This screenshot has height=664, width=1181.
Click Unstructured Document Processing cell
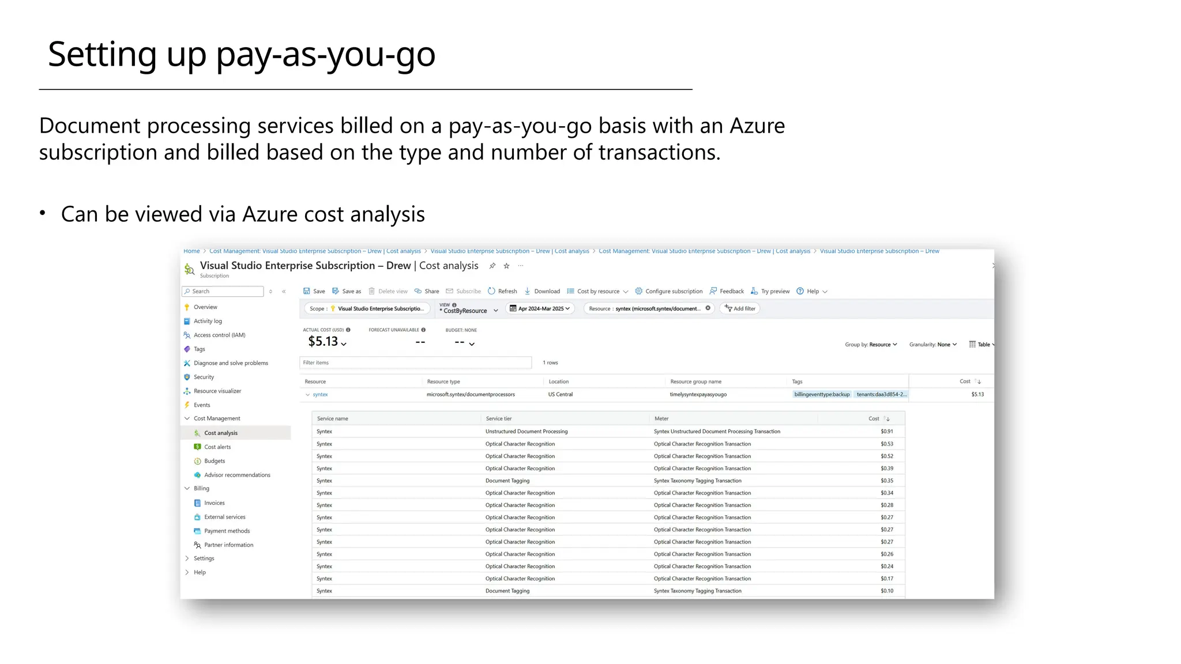[x=526, y=432]
